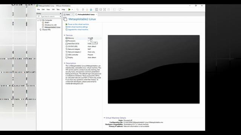Viewport: 241px width, 135px height.
Task: Click the green Power On toolbar button
Action: pyautogui.click(x=69, y=9)
